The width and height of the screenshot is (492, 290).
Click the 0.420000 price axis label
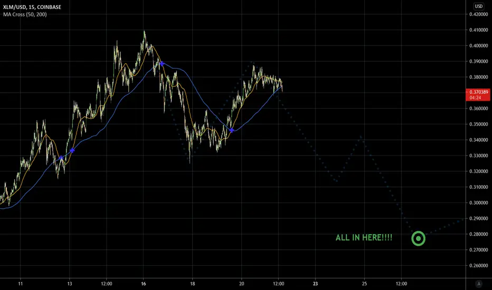[x=478, y=14]
